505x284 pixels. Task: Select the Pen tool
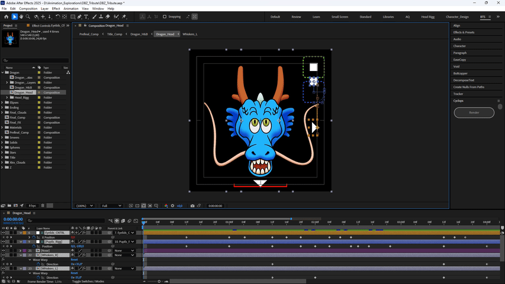tap(79, 17)
